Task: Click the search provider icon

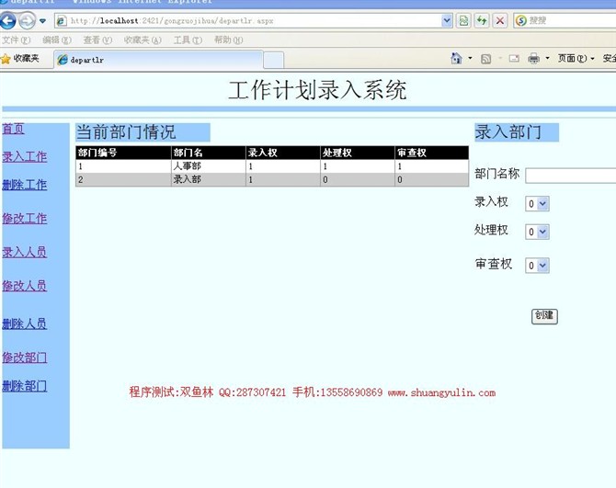Action: (x=521, y=21)
